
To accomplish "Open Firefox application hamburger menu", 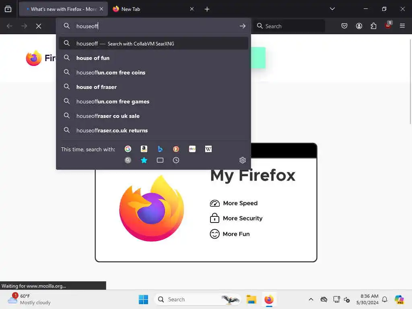I will click(x=402, y=26).
